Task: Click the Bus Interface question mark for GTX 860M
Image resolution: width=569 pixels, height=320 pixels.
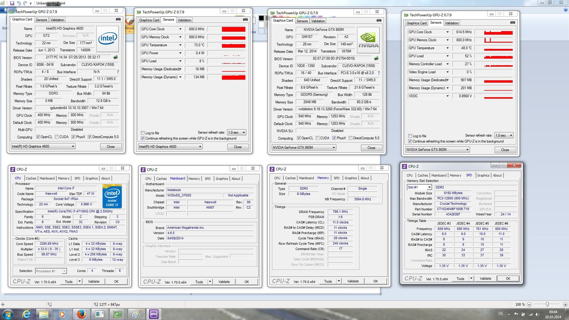Action: point(379,73)
